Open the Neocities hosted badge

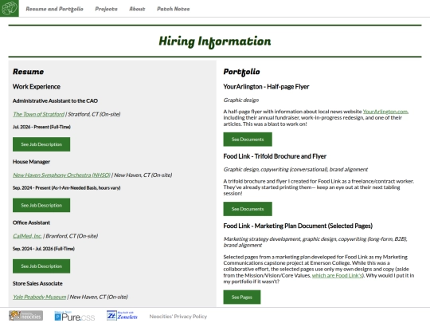tap(25, 316)
